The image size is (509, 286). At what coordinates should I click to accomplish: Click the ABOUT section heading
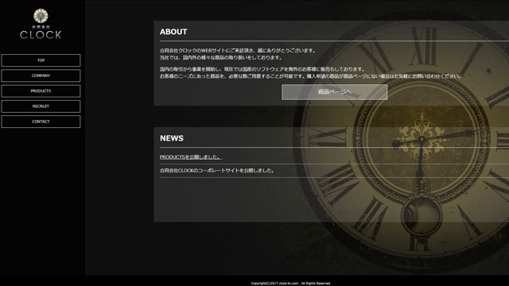(x=173, y=32)
